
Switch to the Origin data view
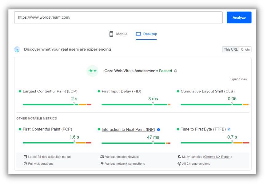coord(245,49)
